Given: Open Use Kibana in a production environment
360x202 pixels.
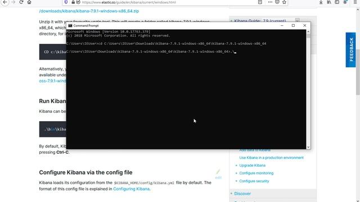Looking at the screenshot, I should (x=271, y=158).
